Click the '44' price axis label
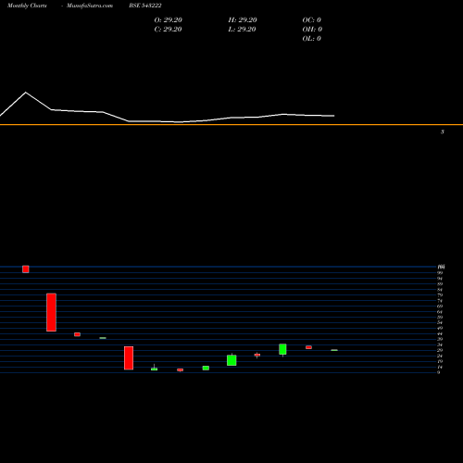This screenshot has height=463, width=463. (x=440, y=333)
